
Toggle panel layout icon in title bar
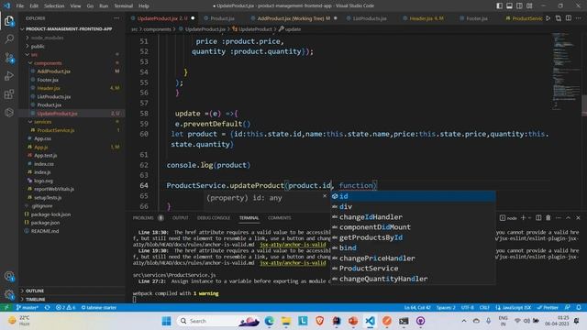(x=510, y=5)
